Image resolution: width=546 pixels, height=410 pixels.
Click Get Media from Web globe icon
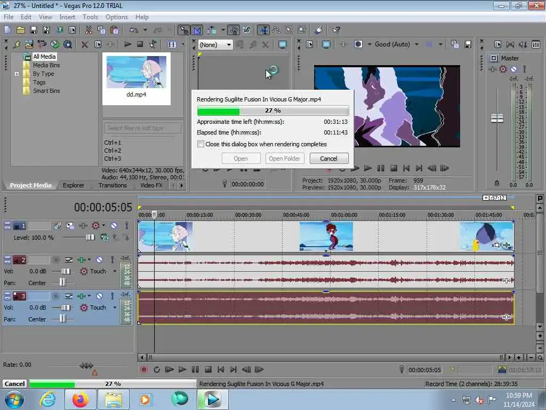[55, 44]
